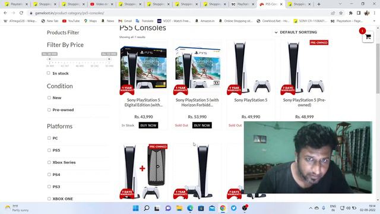Open the Amazon.in bookmark
380x214 pixels.
point(204,21)
